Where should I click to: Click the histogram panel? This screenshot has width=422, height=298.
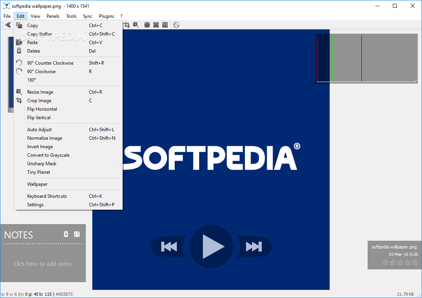[x=366, y=58]
